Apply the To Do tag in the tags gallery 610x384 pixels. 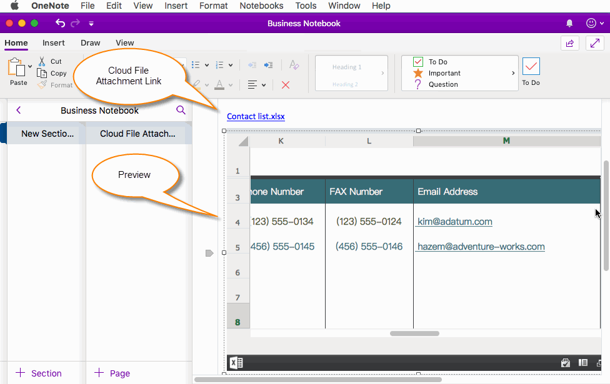(x=432, y=62)
